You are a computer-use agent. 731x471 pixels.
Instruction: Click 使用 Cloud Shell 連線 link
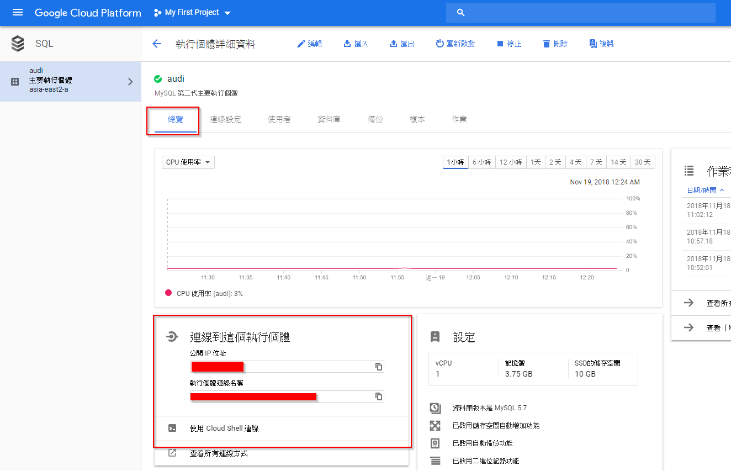pos(224,428)
